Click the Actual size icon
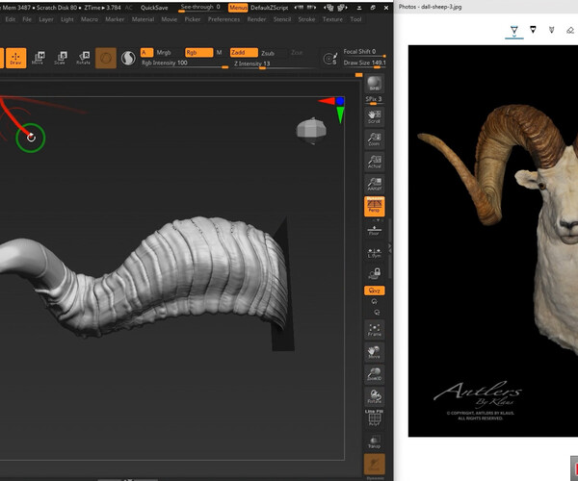Screen dimensions: 578x481 coord(374,162)
